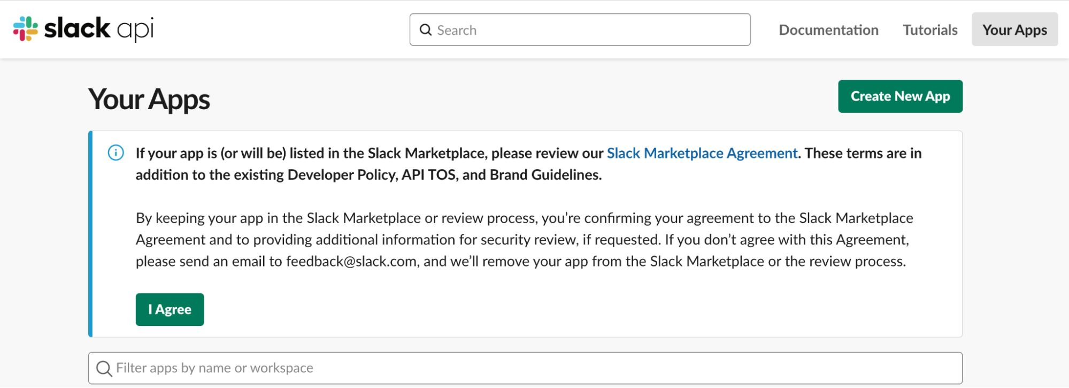Accept the terms with I Agree button
1069x388 pixels.
[170, 309]
